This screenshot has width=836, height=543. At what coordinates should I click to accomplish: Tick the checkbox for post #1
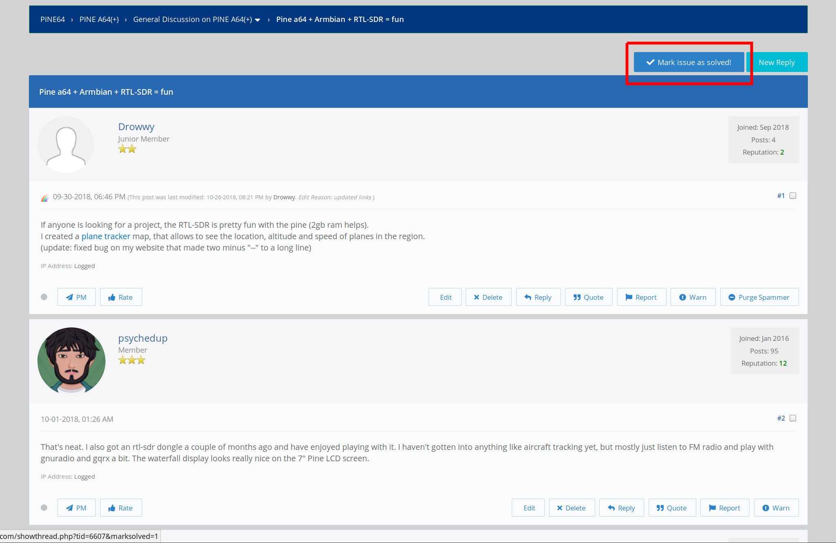[793, 196]
